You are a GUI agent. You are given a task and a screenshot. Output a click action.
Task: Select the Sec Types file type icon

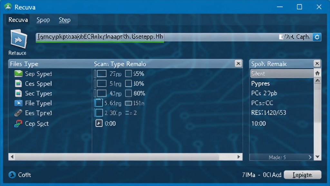(x=18, y=93)
